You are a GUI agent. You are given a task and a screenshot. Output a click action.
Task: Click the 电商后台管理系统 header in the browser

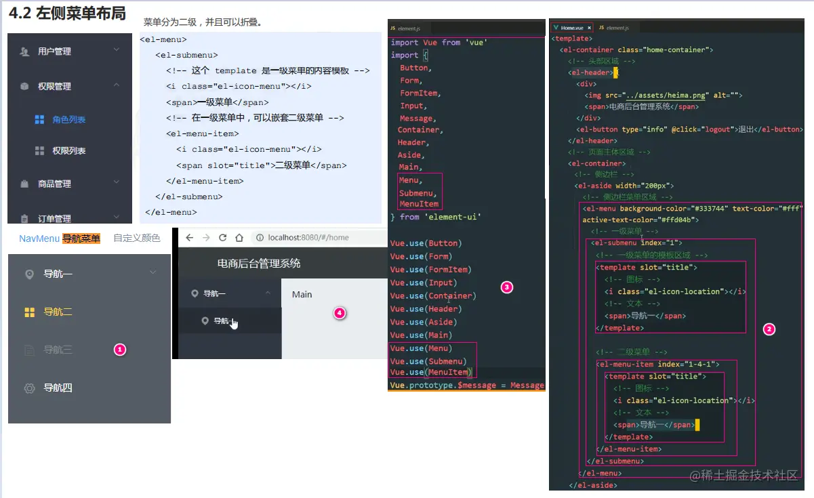(259, 263)
